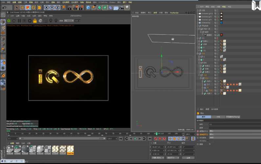Add a Cube primitive object

pyautogui.click(x=88, y=7)
